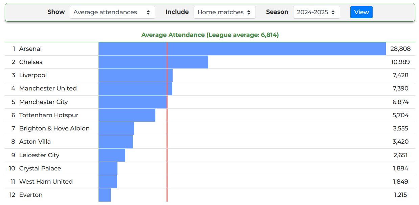Viewport: 419px width, 205px height.
Task: Expand the Season 2024-2025 selector
Action: (x=316, y=12)
